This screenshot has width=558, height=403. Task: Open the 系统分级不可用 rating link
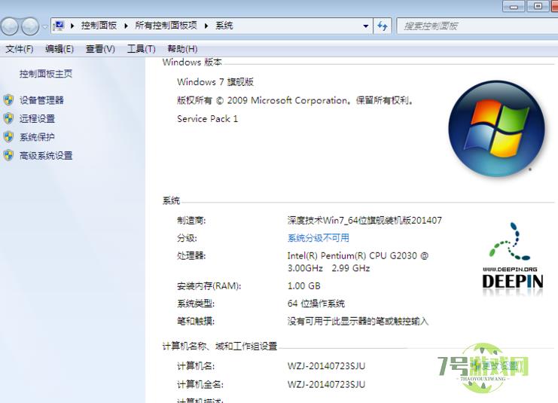318,238
